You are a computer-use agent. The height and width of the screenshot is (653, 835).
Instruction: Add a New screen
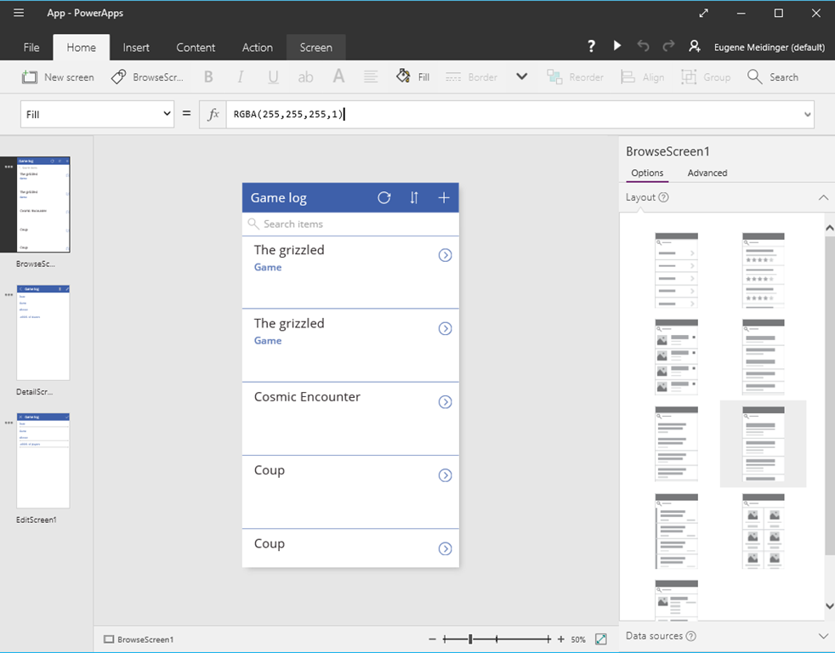coord(58,77)
